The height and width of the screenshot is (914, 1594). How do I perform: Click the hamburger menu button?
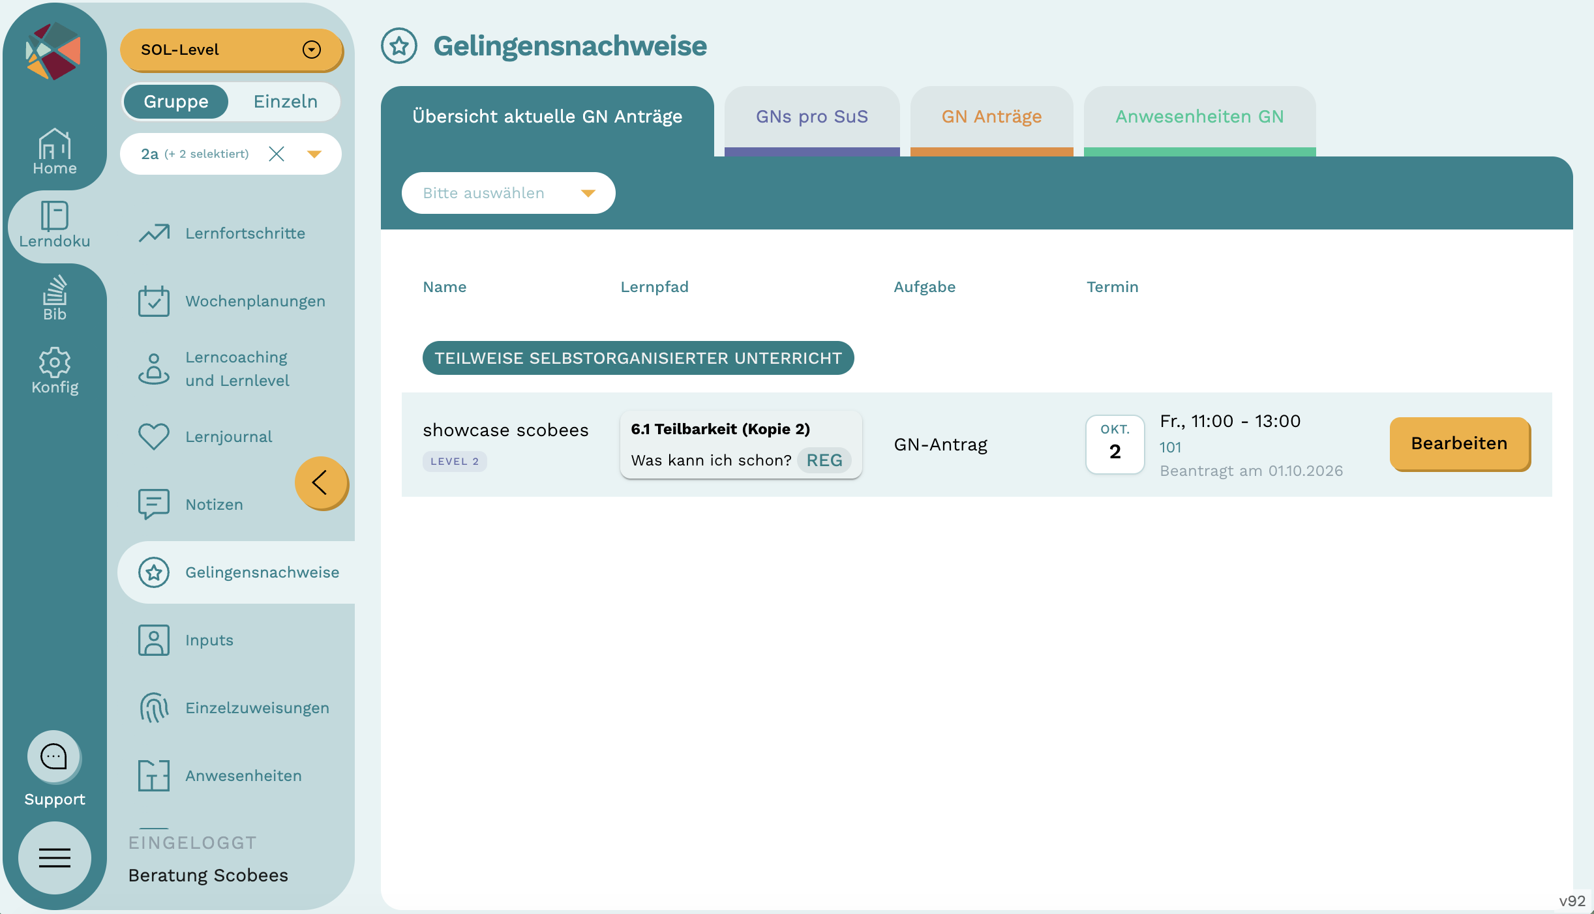tap(55, 857)
